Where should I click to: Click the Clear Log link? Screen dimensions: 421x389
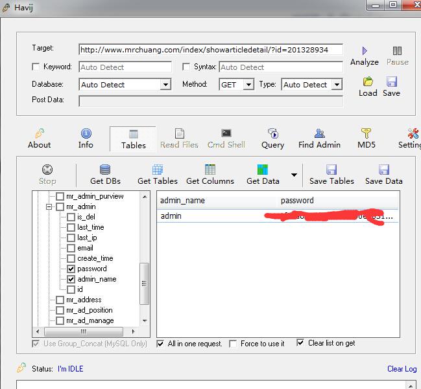402,369
